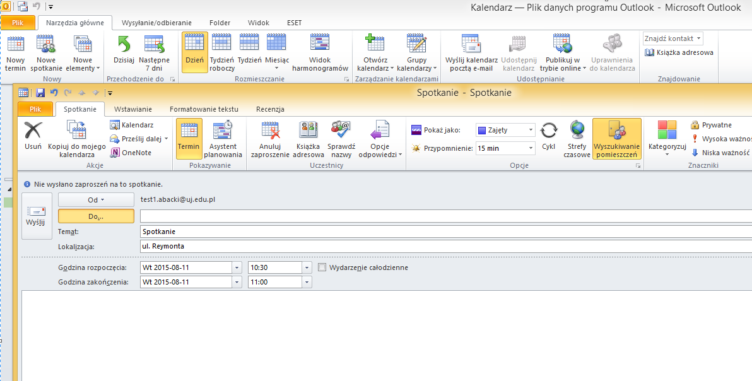This screenshot has width=752, height=381.
Task: Open the Formatowanie tekstu tab
Action: pos(204,108)
